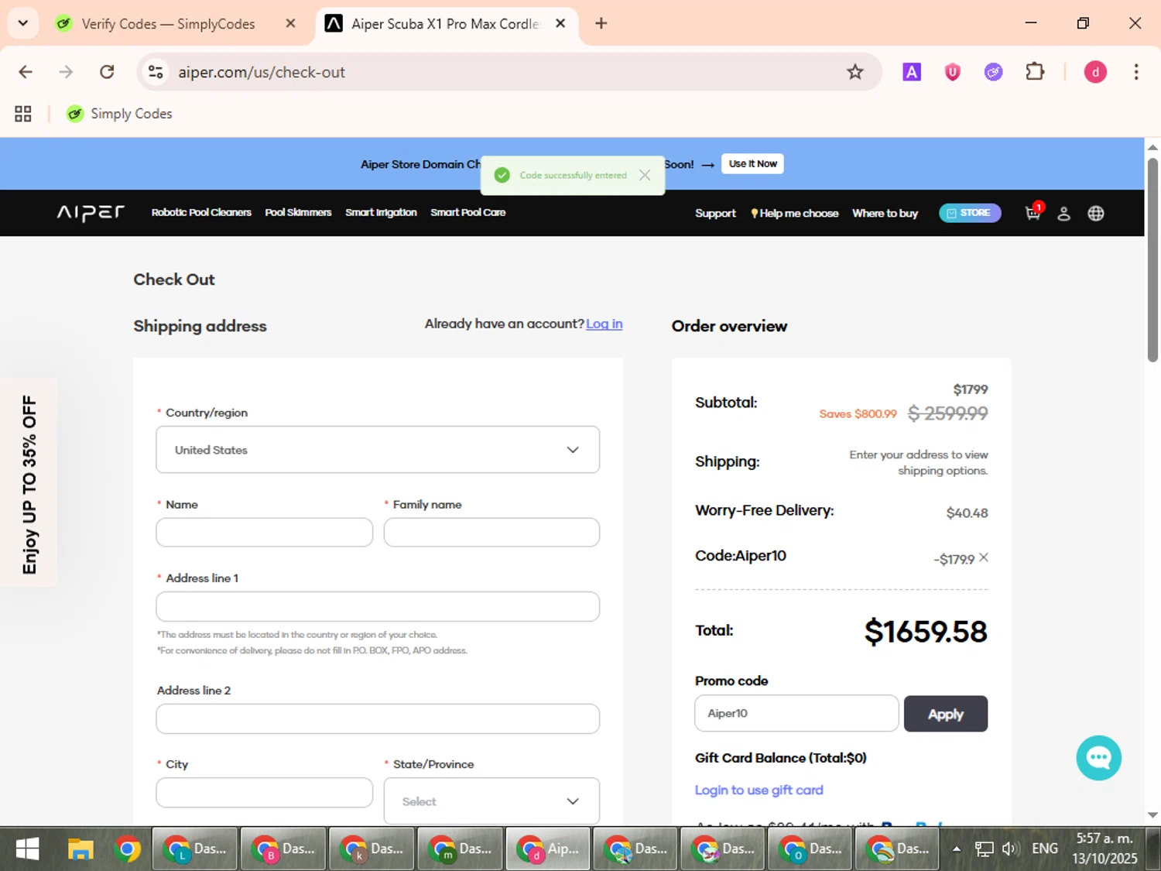Click the address bar URL
1161x871 pixels.
tap(262, 72)
